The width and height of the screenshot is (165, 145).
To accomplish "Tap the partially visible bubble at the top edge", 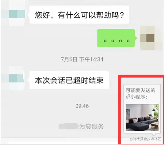I will (x=57, y=0).
